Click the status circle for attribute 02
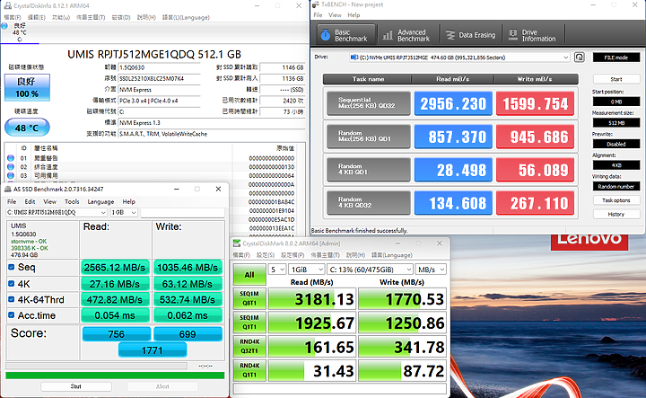This screenshot has width=646, height=398. point(11,166)
